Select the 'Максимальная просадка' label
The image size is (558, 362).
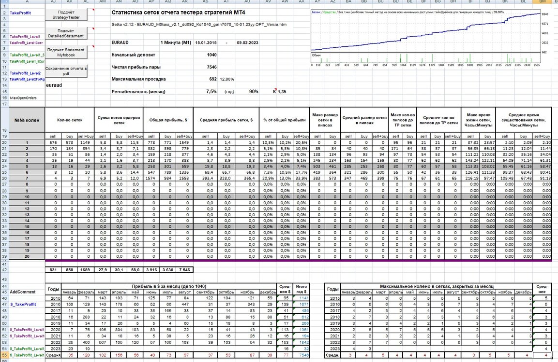coord(138,79)
